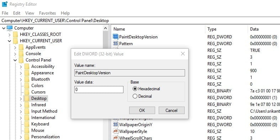Select the Keyboard key label
This screenshot has width=280, height=140.
click(40, 124)
